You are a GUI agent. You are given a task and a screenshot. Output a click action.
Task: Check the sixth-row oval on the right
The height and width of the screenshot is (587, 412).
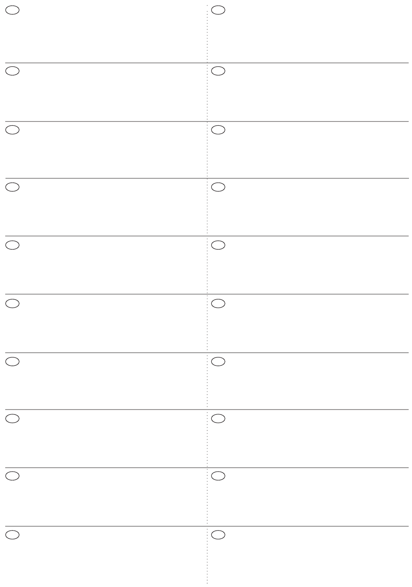218,303
